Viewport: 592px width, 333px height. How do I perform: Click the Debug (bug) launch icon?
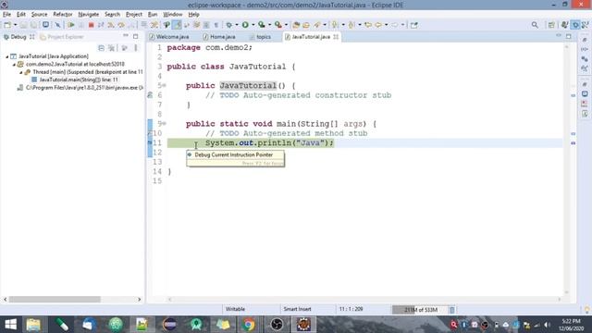[229, 25]
